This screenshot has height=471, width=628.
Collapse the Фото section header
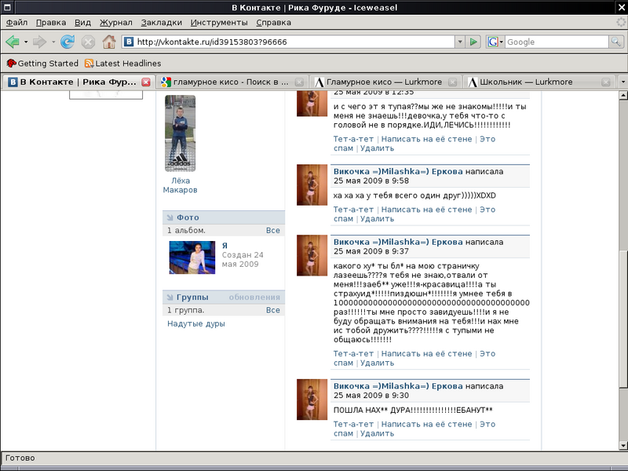click(224, 217)
